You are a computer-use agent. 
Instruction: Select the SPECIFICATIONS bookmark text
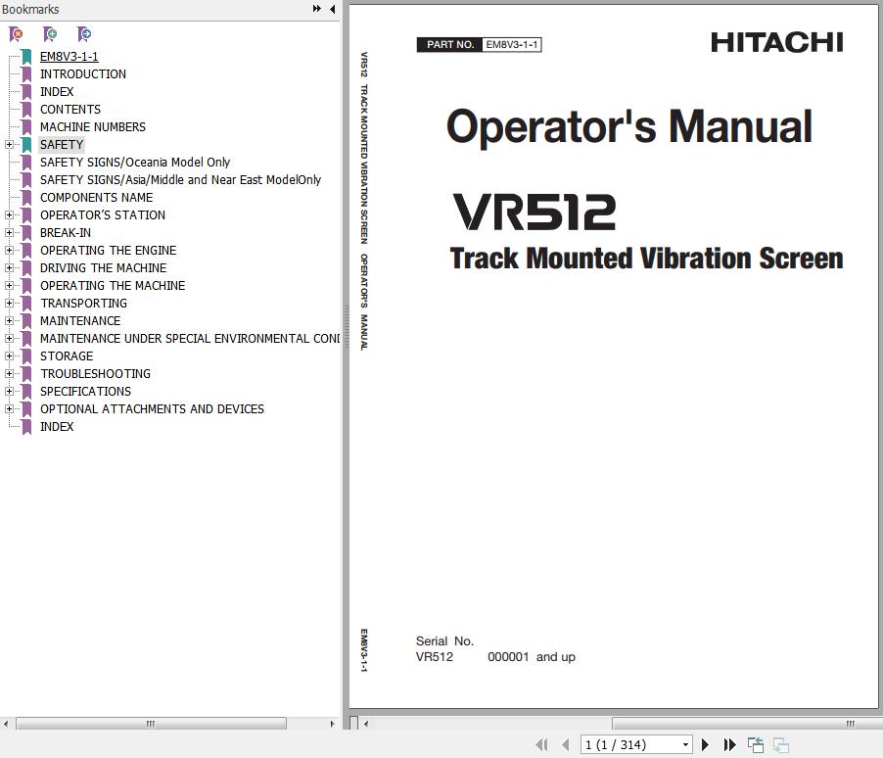point(85,391)
